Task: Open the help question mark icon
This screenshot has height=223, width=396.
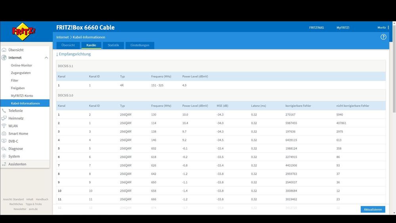Action: pos(383,37)
